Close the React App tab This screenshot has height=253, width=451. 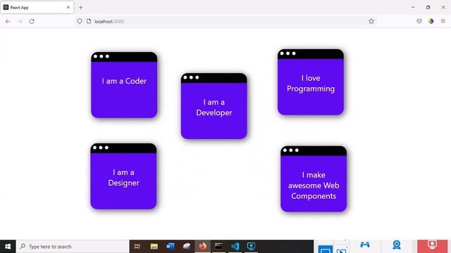(x=68, y=8)
